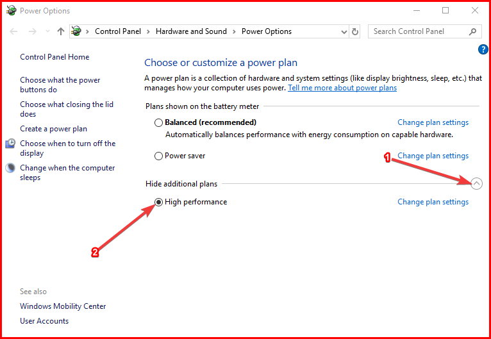Expand the chevron after Control Panel breadcrumb
Viewport: 491px width, 339px height.
[148, 31]
